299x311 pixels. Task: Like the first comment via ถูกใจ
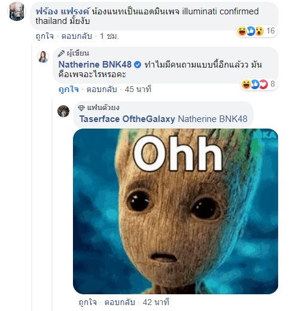pyautogui.click(x=45, y=36)
